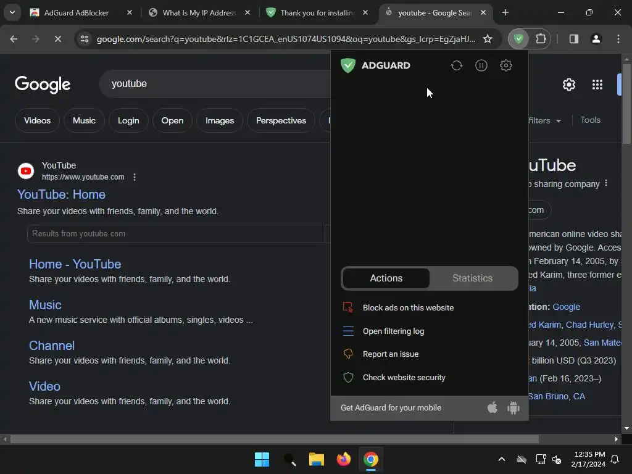Click the vertical scrollbar down arrow
The image size is (632, 474).
(x=626, y=428)
